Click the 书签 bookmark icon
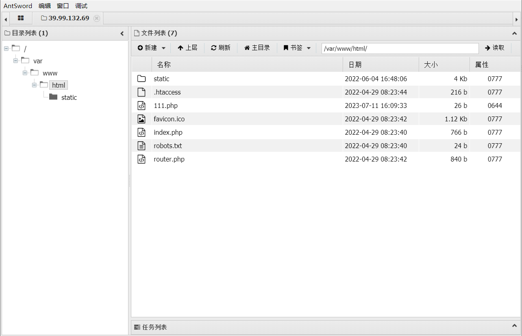The width and height of the screenshot is (522, 336). pyautogui.click(x=286, y=47)
